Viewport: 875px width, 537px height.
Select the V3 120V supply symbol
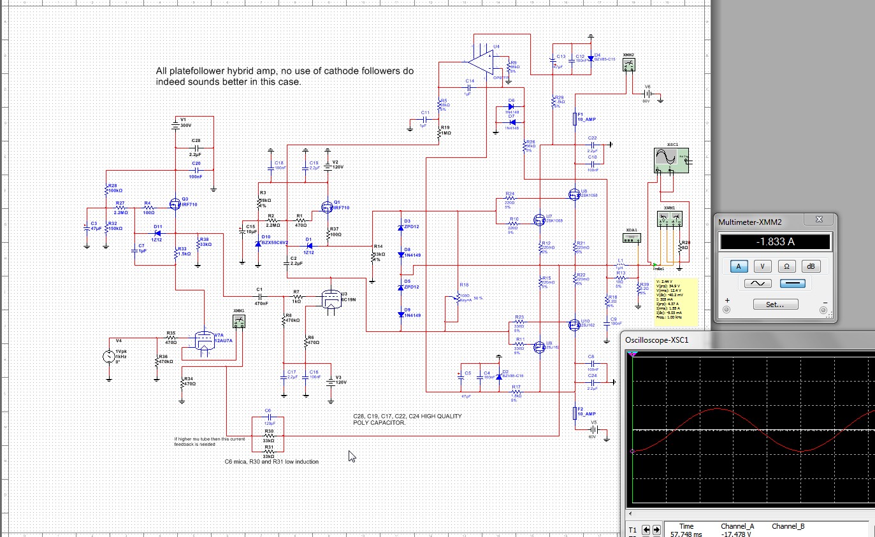329,380
